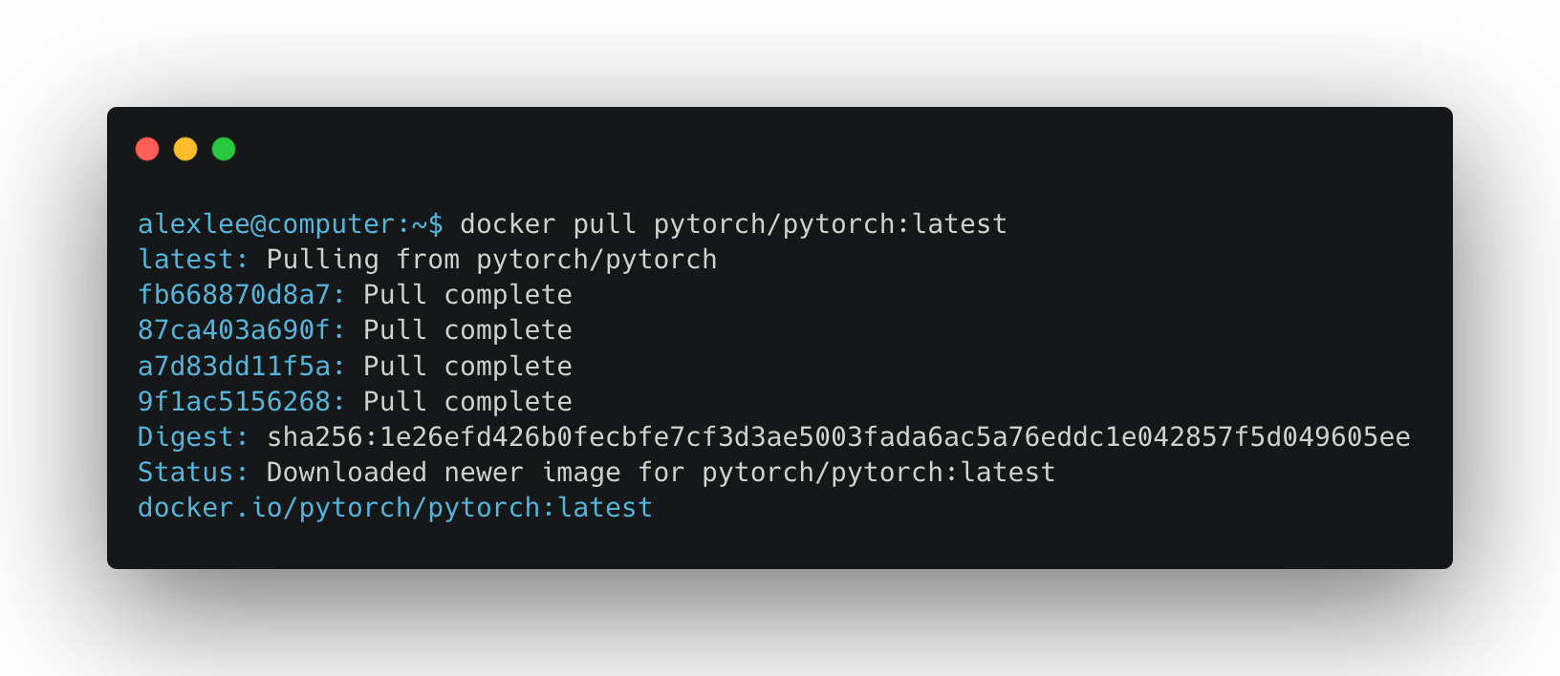Image resolution: width=1560 pixels, height=676 pixels.
Task: Select the sha256 digest hash
Action: [x=836, y=436]
